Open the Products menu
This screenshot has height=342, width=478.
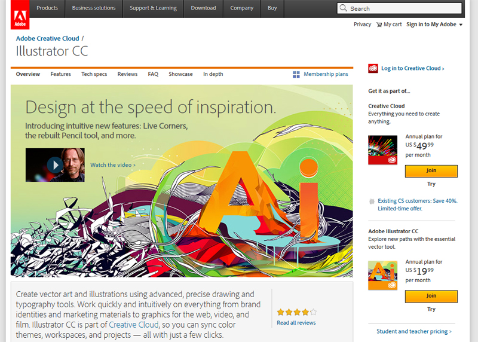click(x=47, y=8)
